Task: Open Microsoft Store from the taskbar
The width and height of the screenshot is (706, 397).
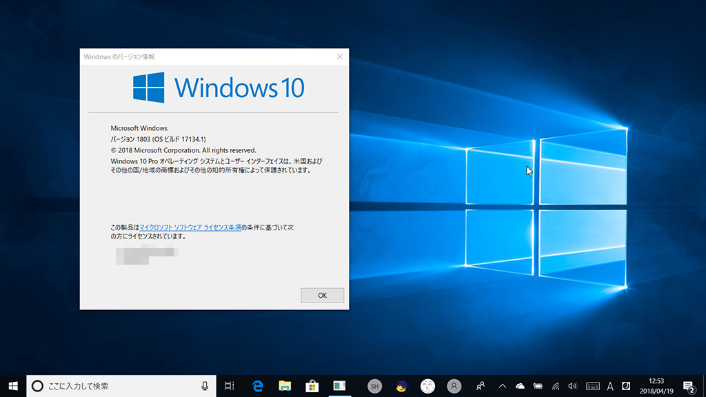Action: click(312, 386)
